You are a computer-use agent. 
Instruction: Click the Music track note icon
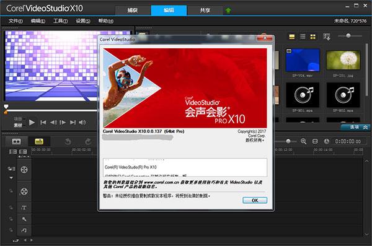point(24,230)
